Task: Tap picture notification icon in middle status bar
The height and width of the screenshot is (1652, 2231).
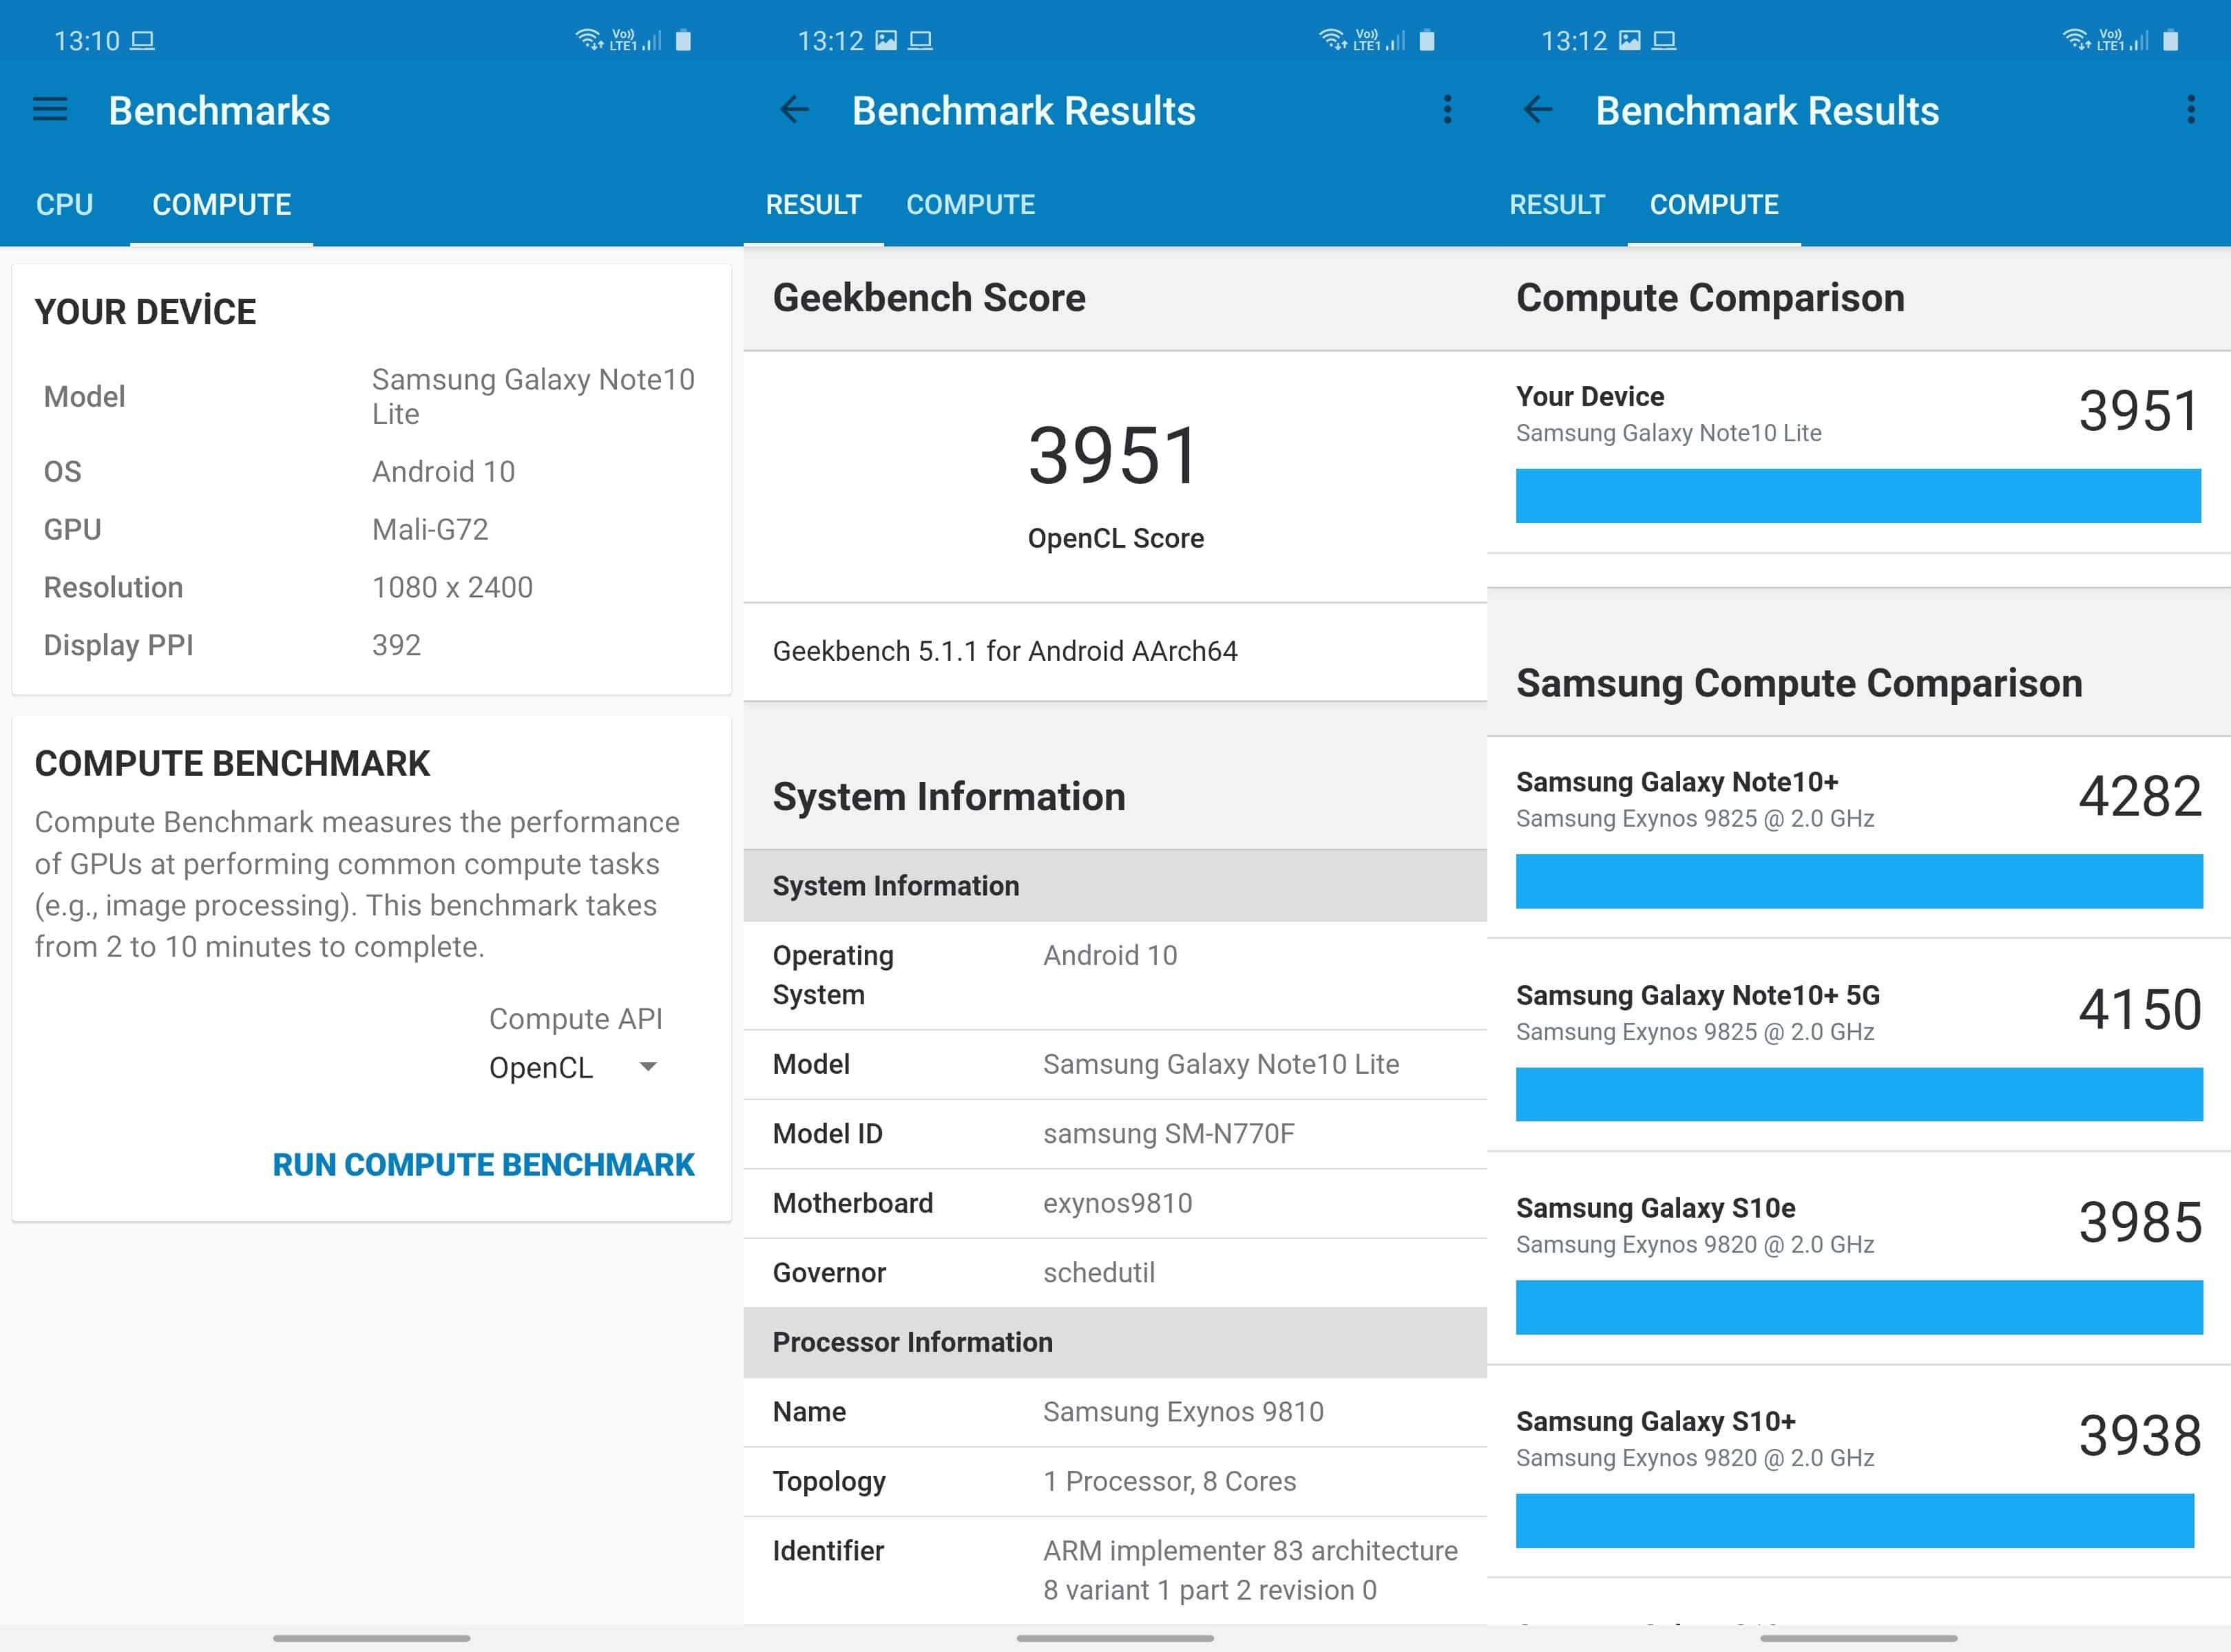Action: [886, 40]
